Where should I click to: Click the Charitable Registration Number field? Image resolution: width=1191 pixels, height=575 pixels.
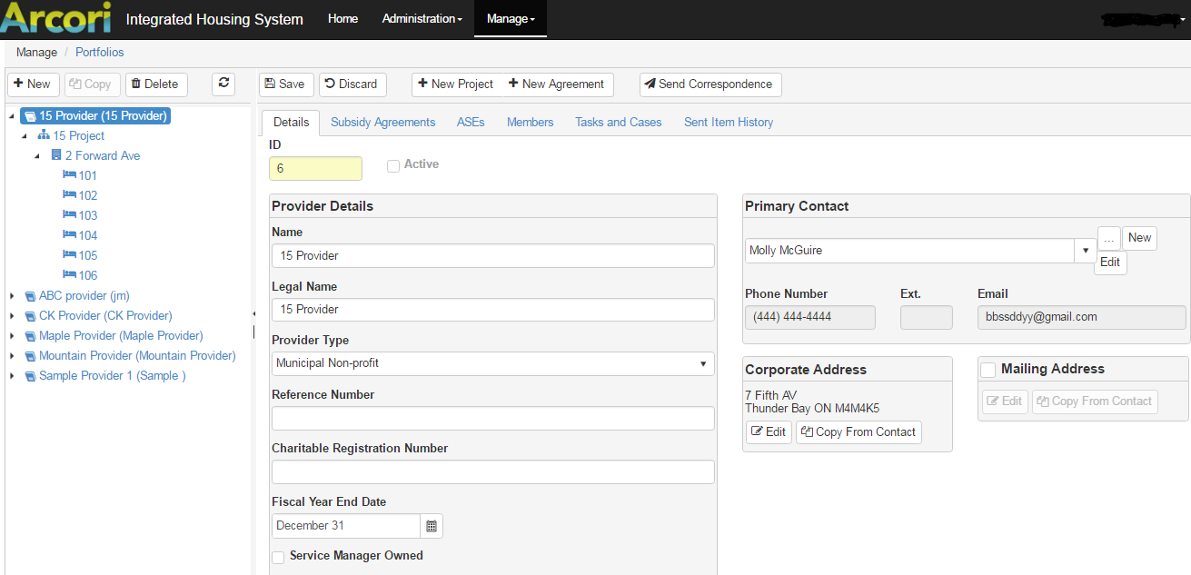tap(493, 472)
